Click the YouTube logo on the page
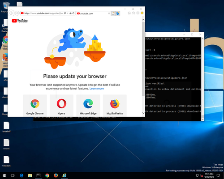 (x=20, y=21)
